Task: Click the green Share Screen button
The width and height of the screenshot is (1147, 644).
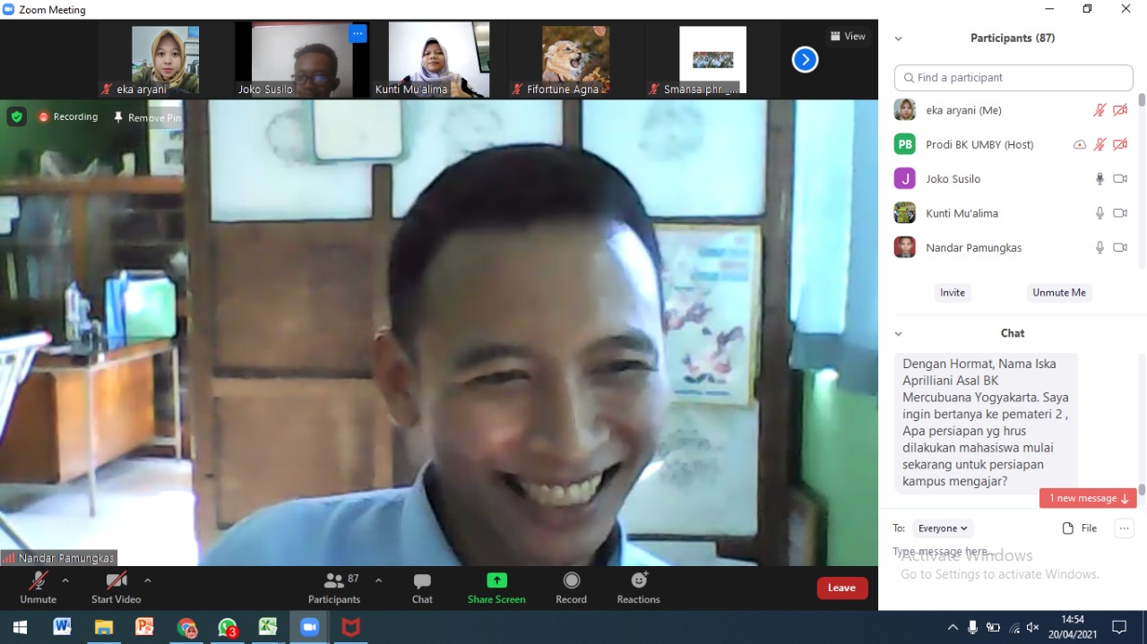Action: pos(496,588)
